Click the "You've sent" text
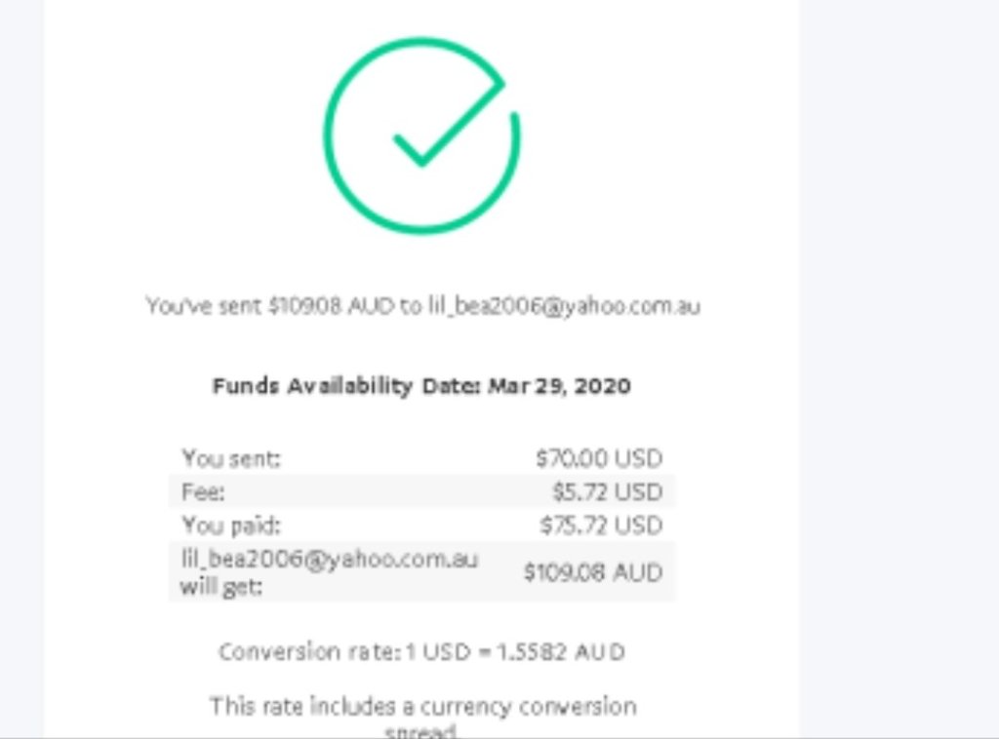This screenshot has width=999, height=739. (x=203, y=306)
